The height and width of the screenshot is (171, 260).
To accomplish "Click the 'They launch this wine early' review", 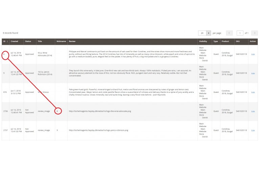I will 130,73.
